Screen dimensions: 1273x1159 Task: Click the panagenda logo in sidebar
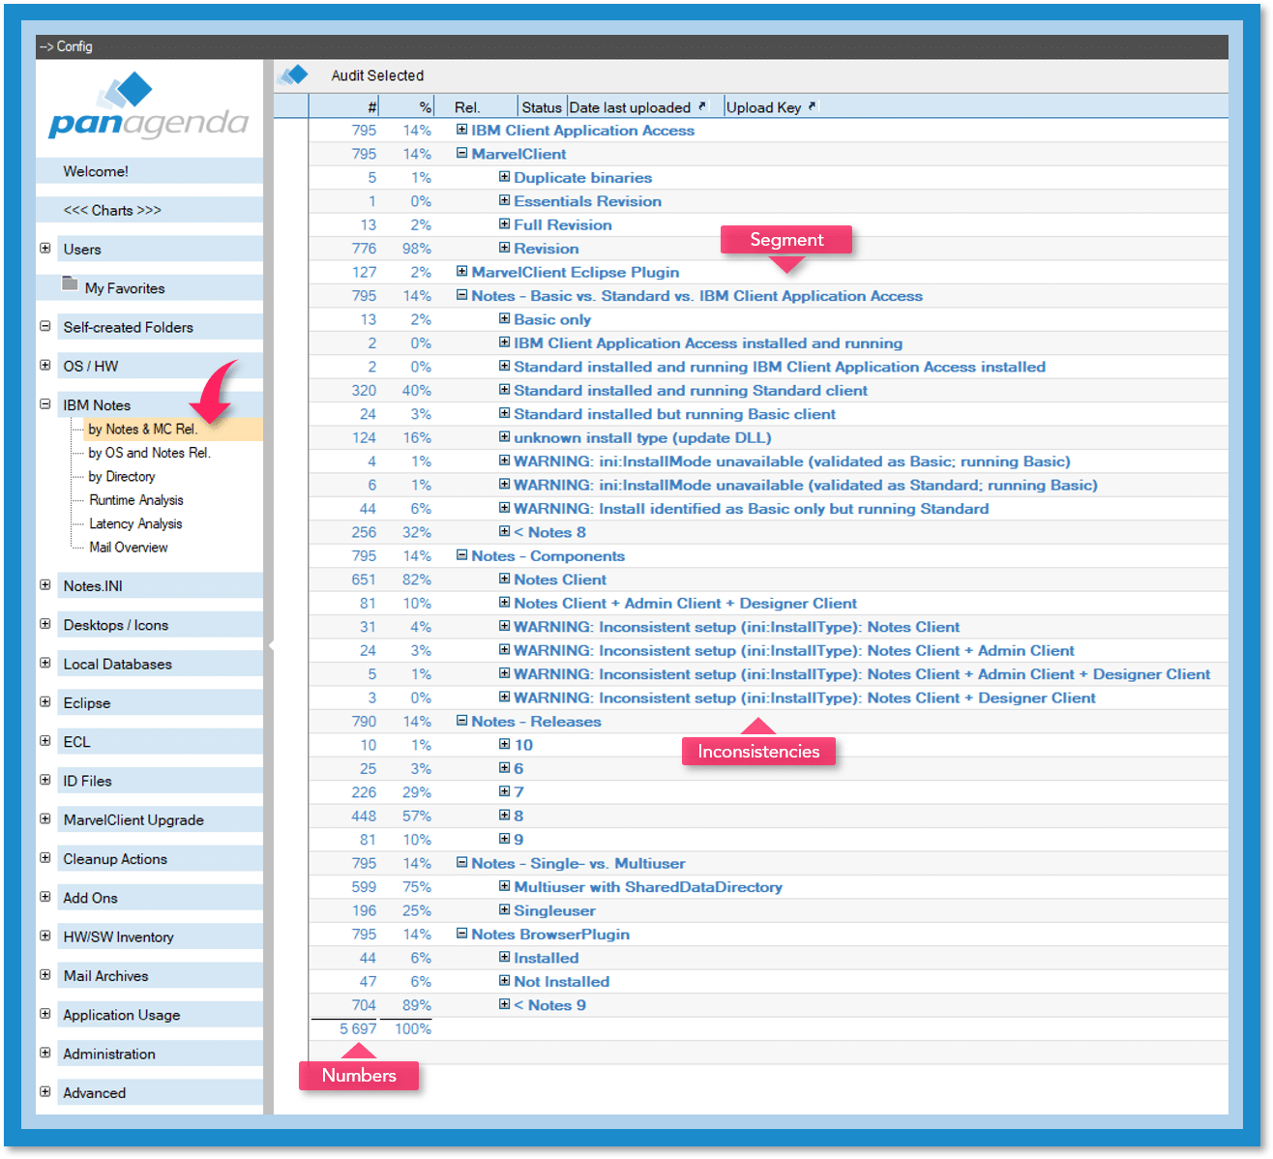[148, 108]
